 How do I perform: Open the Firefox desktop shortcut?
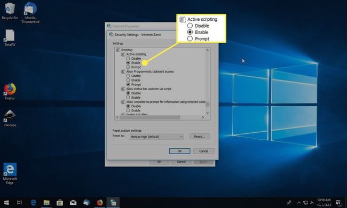point(10,91)
